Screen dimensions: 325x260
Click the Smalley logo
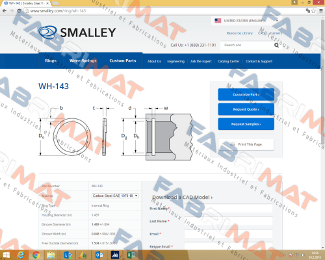[x=77, y=32]
